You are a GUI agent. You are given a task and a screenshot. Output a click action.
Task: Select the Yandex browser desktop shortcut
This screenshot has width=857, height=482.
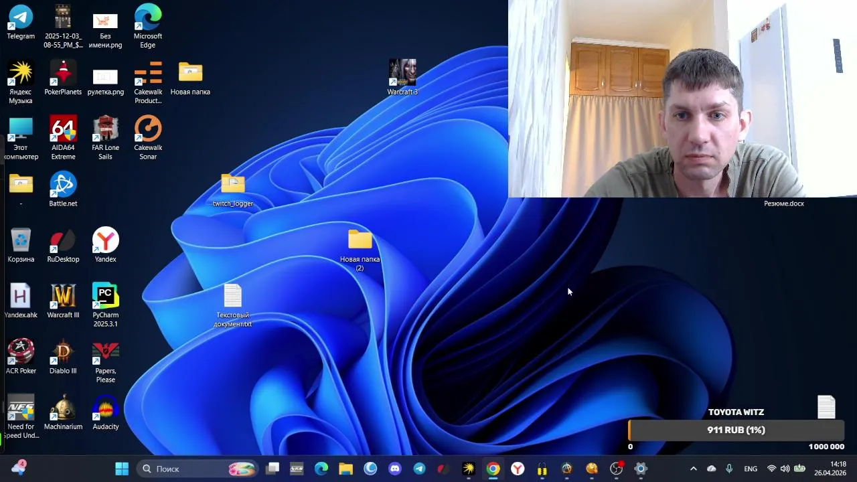(x=105, y=245)
